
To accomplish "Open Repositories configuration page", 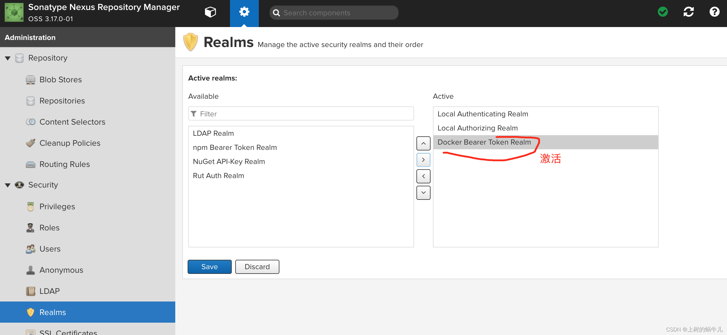I will 62,100.
